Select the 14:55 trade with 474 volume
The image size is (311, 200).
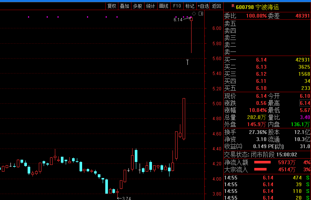click(x=267, y=178)
